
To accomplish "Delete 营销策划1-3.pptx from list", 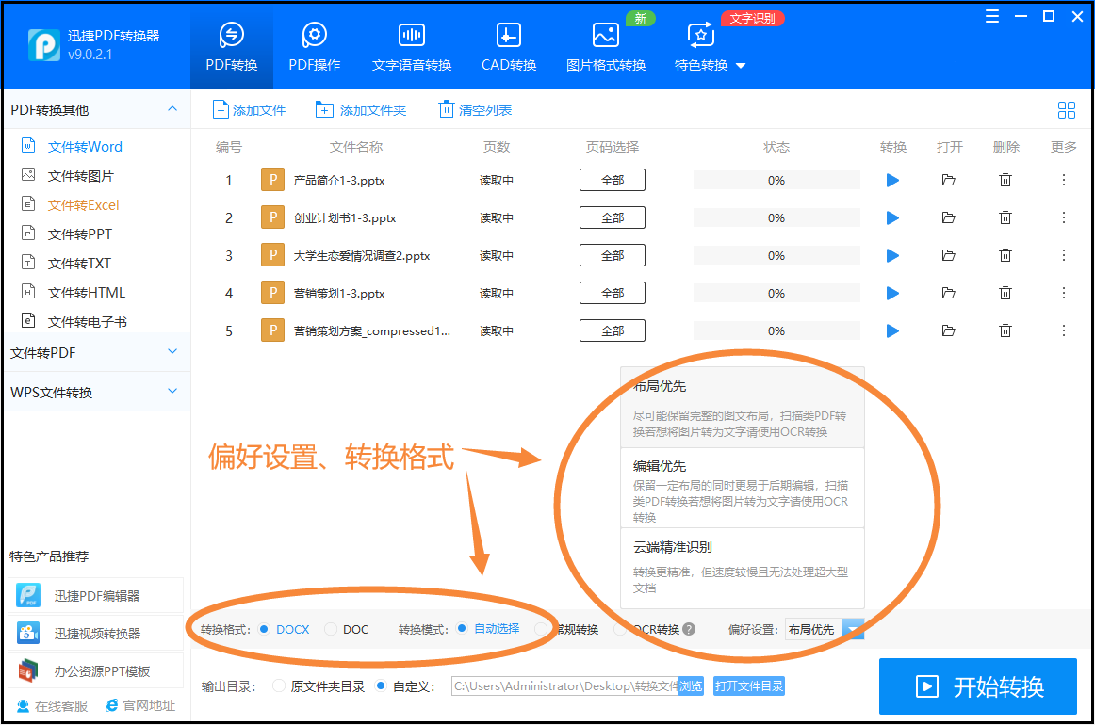I will pyautogui.click(x=1005, y=294).
